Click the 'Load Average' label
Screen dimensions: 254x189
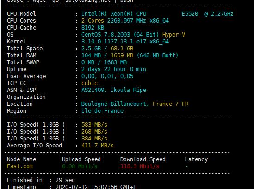[x=26, y=76]
